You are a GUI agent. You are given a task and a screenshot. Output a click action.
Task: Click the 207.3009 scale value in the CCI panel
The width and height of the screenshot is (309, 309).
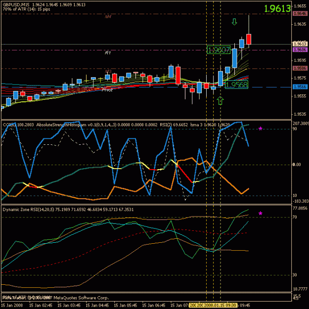[301, 124]
